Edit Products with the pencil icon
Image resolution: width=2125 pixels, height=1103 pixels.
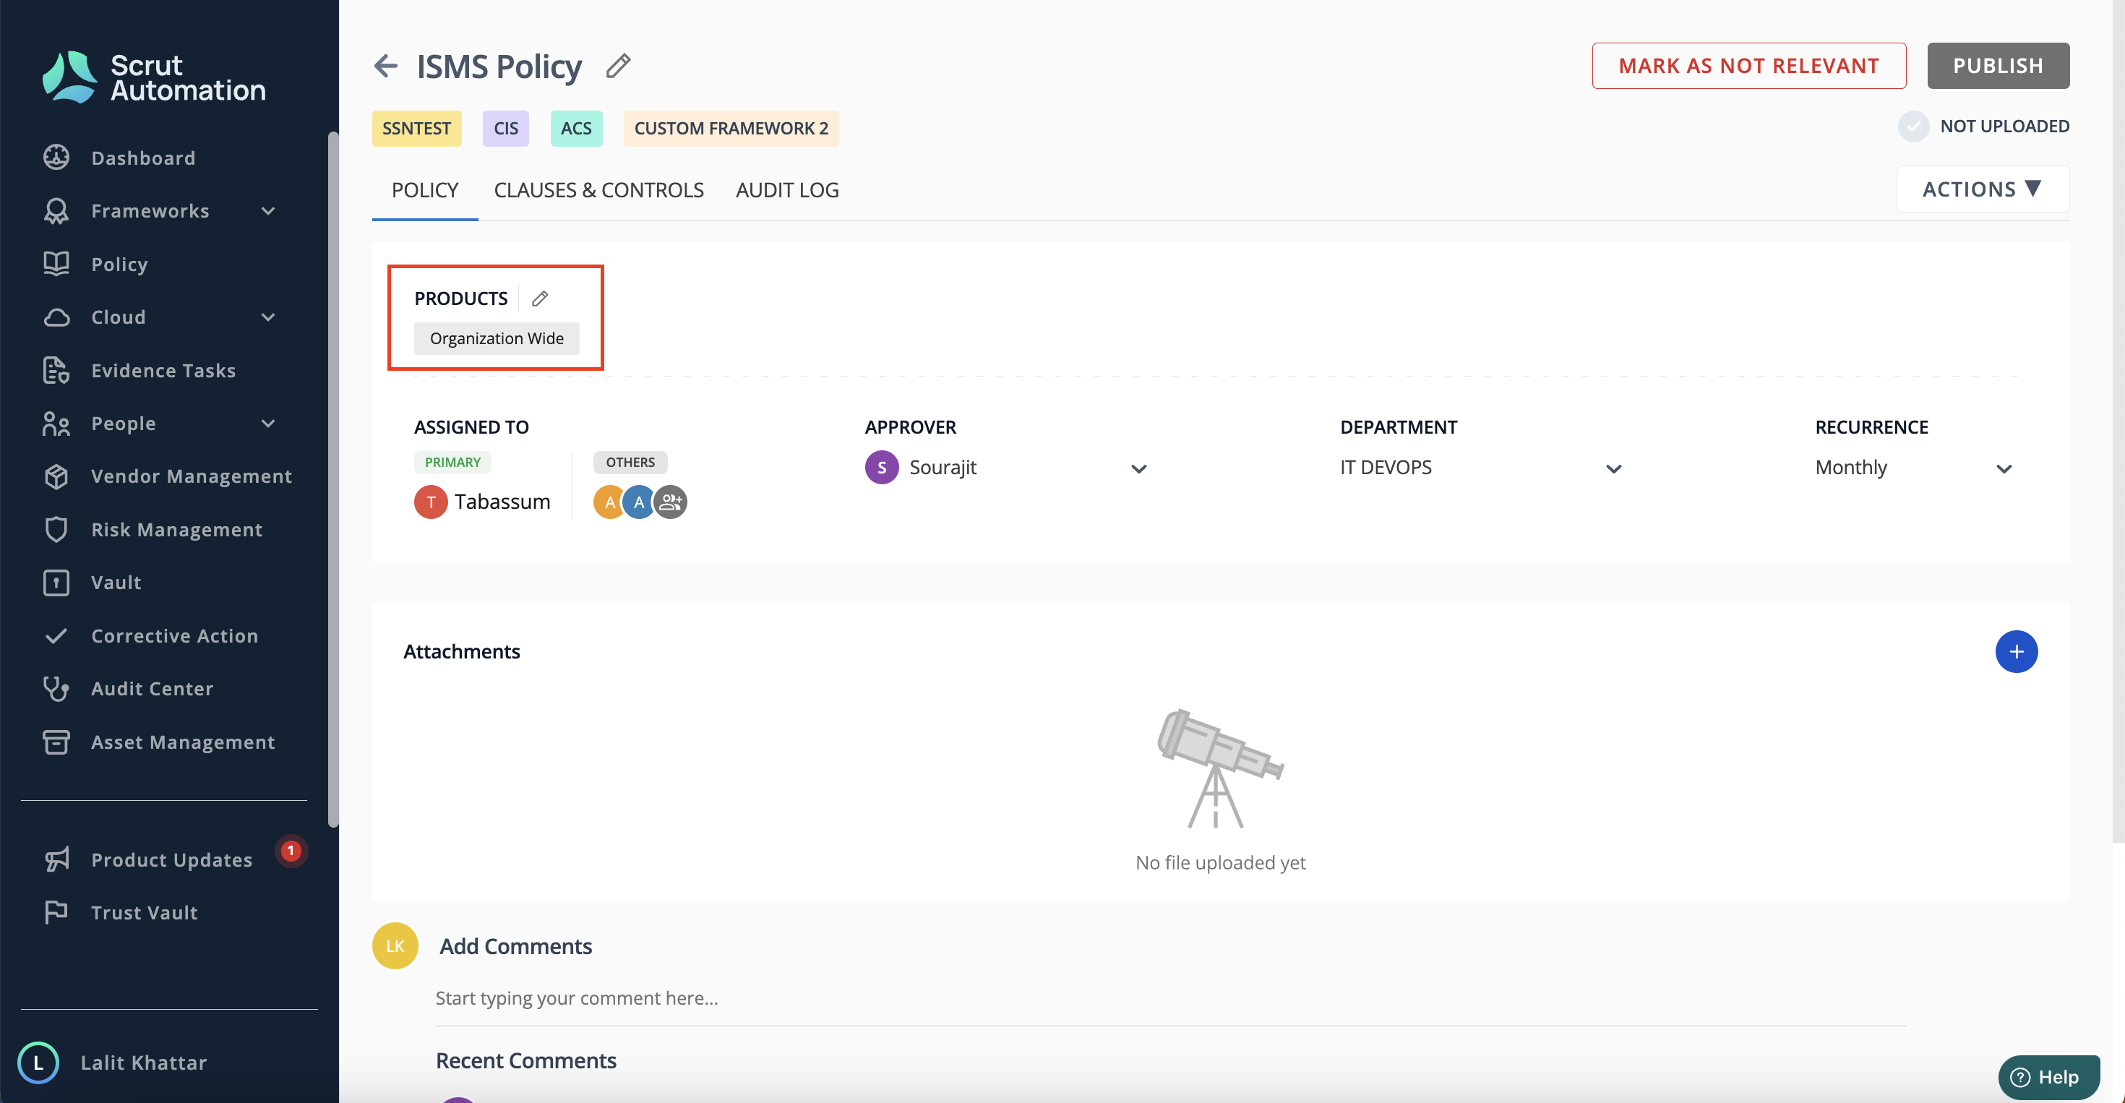point(539,298)
